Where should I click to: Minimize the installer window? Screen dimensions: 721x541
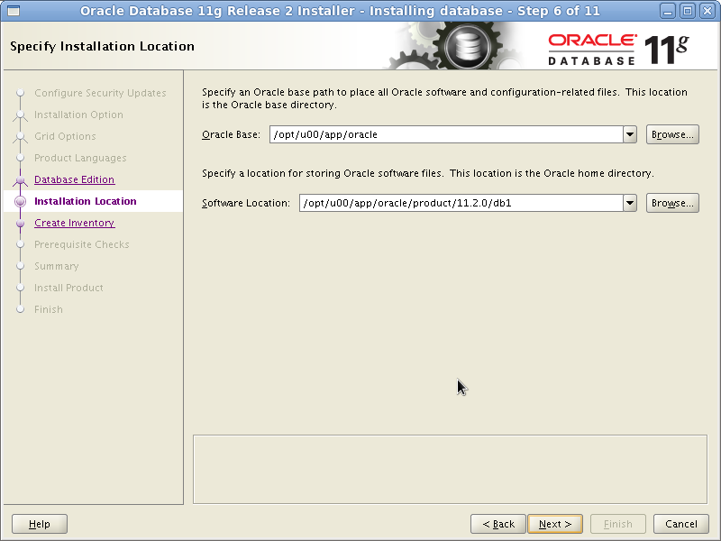coord(667,11)
